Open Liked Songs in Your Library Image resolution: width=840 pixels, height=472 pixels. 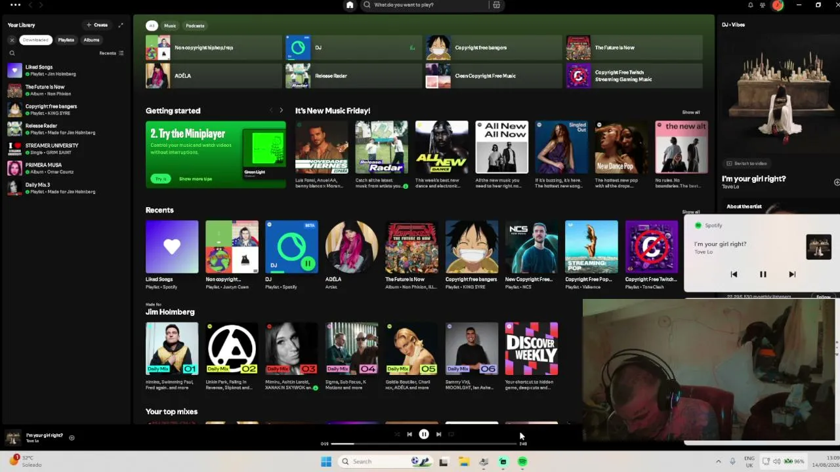pos(66,70)
